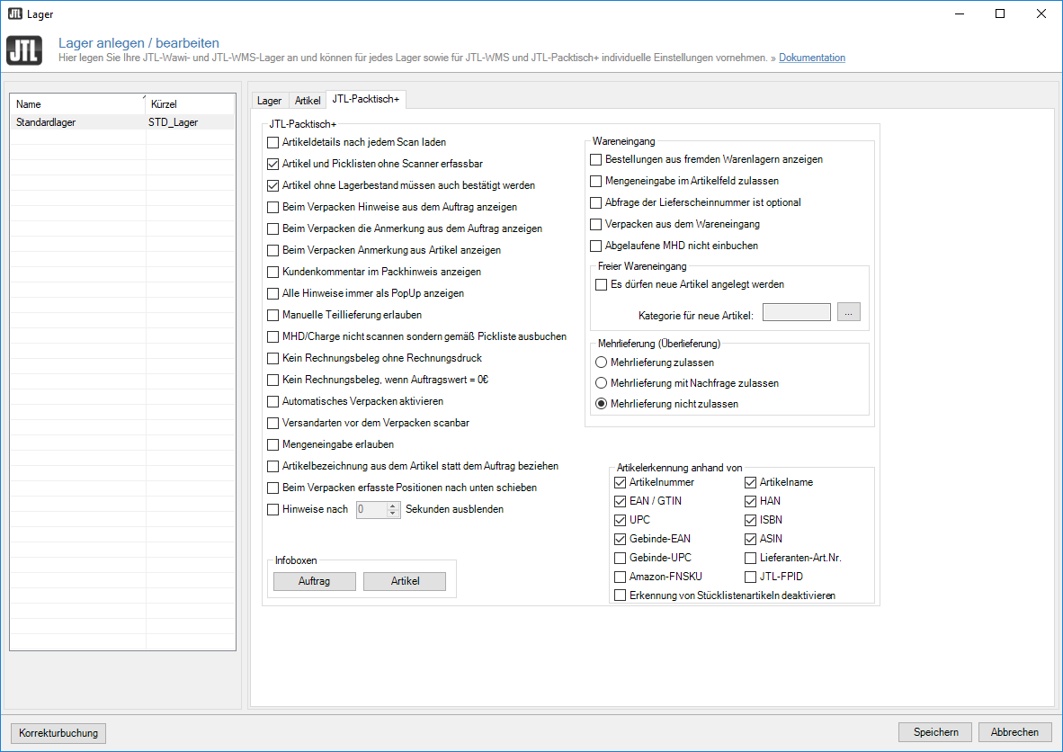
Task: Follow the Dokumentation link
Action: [x=811, y=58]
